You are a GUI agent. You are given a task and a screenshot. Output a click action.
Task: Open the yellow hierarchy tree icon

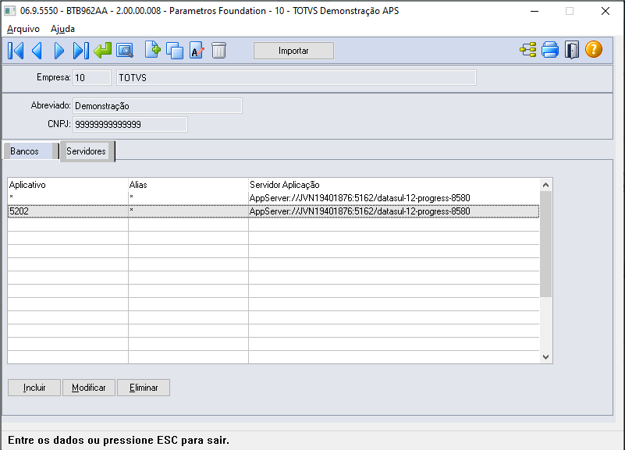pos(528,50)
